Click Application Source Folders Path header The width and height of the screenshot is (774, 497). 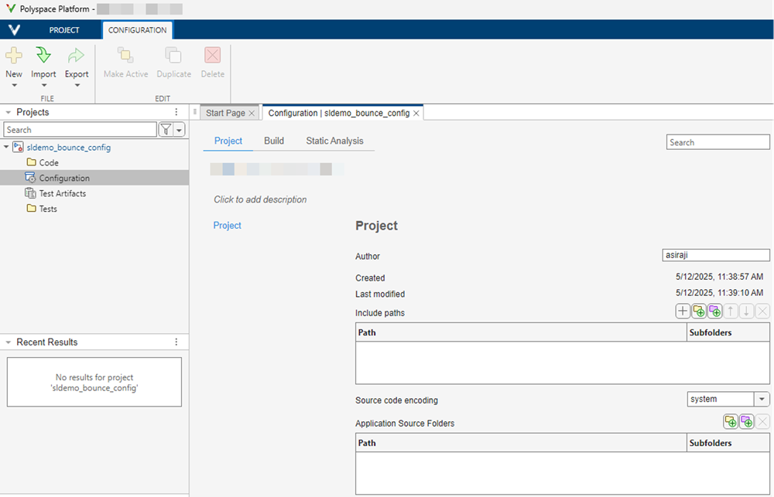pyautogui.click(x=521, y=443)
